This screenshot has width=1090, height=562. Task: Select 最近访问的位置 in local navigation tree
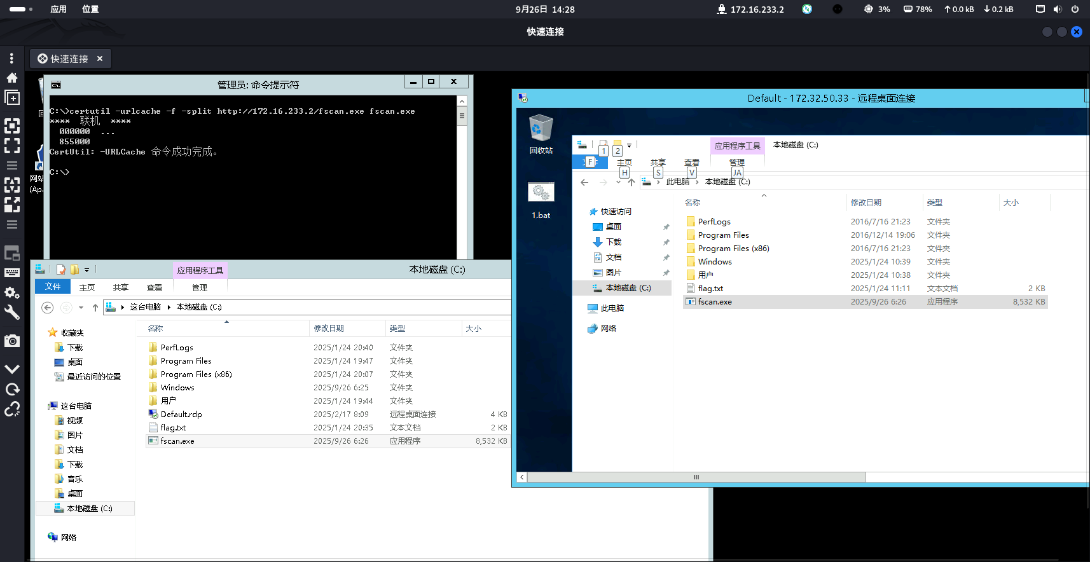pos(93,376)
